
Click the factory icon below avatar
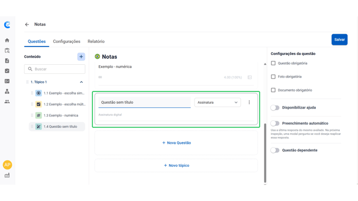[x=7, y=175]
